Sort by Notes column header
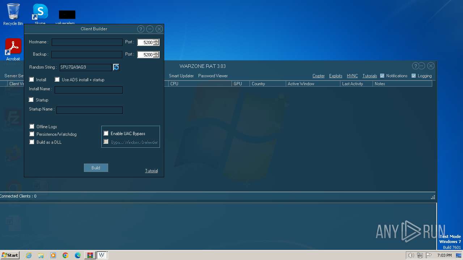The height and width of the screenshot is (260, 463). coord(402,84)
